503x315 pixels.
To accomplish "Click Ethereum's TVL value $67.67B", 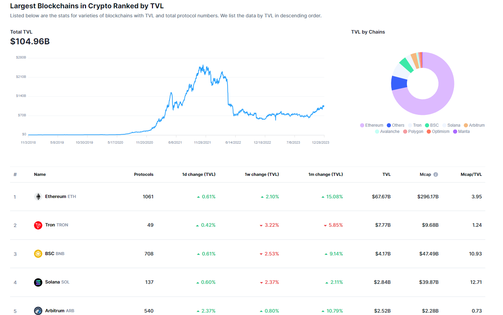I will coord(381,197).
